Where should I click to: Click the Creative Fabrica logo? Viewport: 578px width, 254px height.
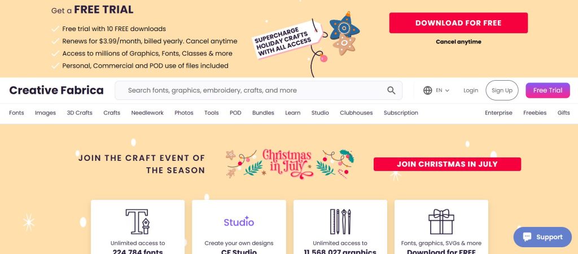pyautogui.click(x=56, y=90)
